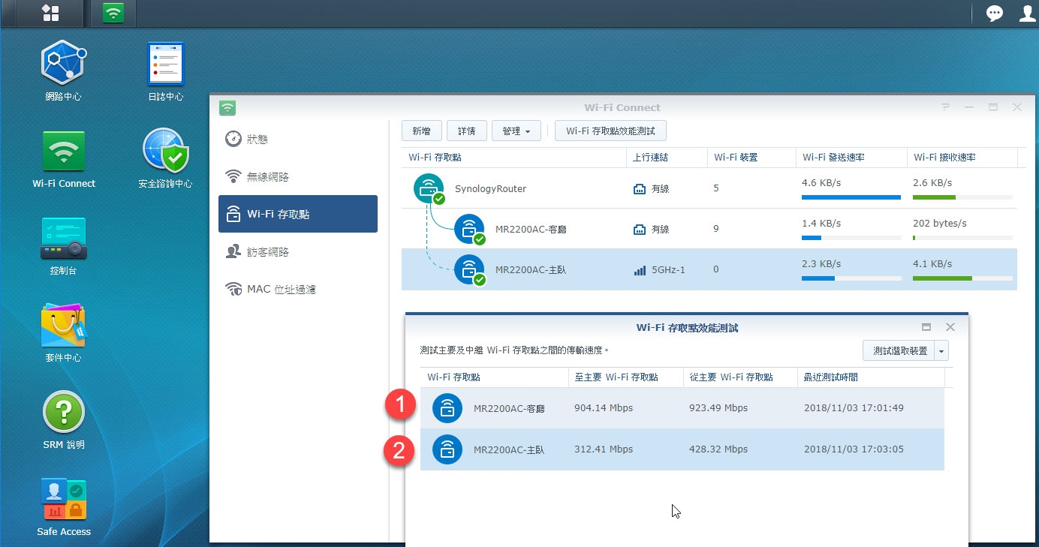Image resolution: width=1039 pixels, height=547 pixels.
Task: Click the Wi-Fi Connect taskbar icon
Action: (x=113, y=12)
